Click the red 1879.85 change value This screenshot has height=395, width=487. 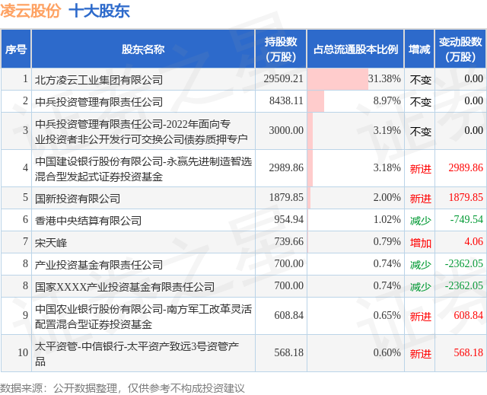466,197
